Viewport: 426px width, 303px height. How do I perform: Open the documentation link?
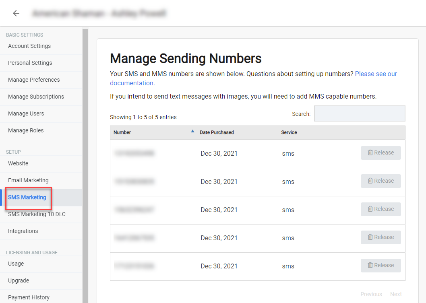[x=132, y=83]
